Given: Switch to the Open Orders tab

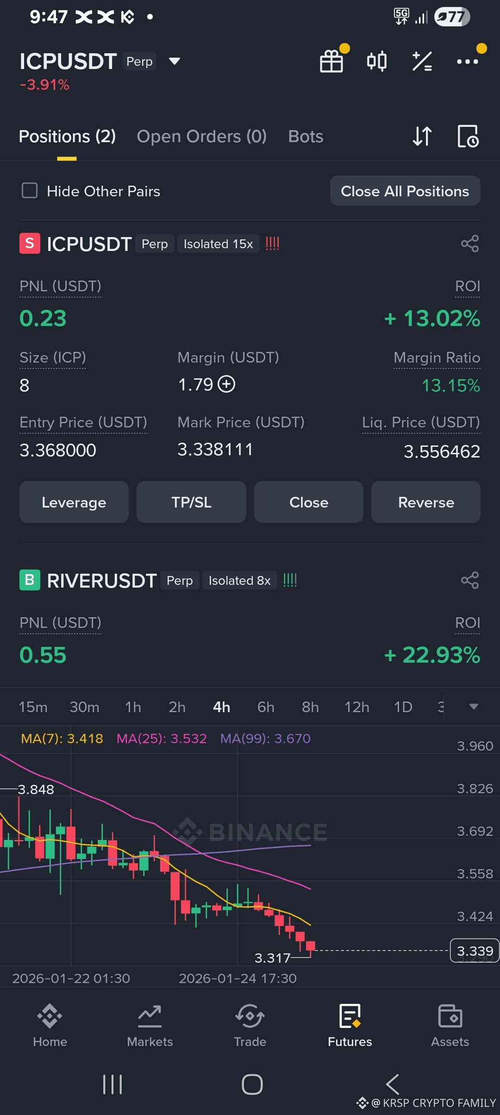Looking at the screenshot, I should click(202, 137).
